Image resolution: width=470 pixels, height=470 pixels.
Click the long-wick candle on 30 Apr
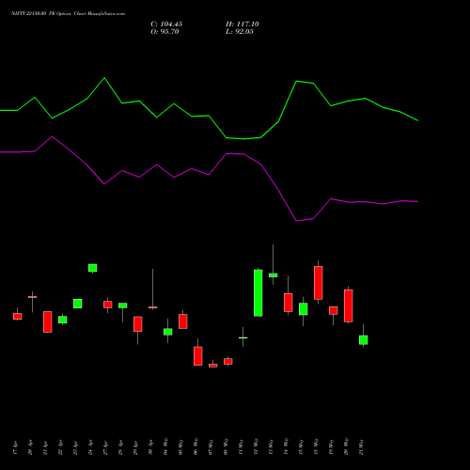coord(153,307)
